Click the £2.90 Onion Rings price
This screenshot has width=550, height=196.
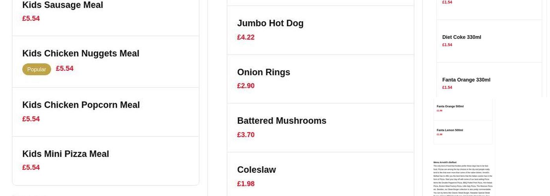(x=246, y=86)
